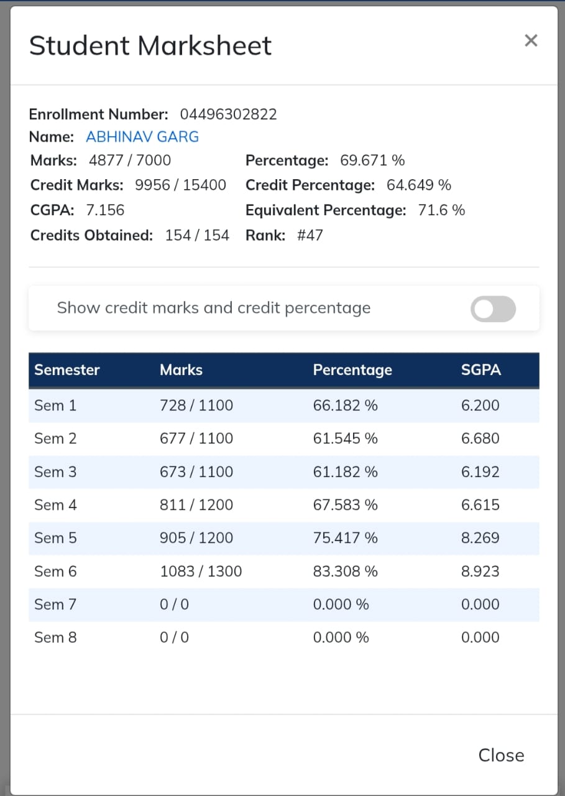
Task: Open the ABHINAV GARG name link
Action: point(142,137)
